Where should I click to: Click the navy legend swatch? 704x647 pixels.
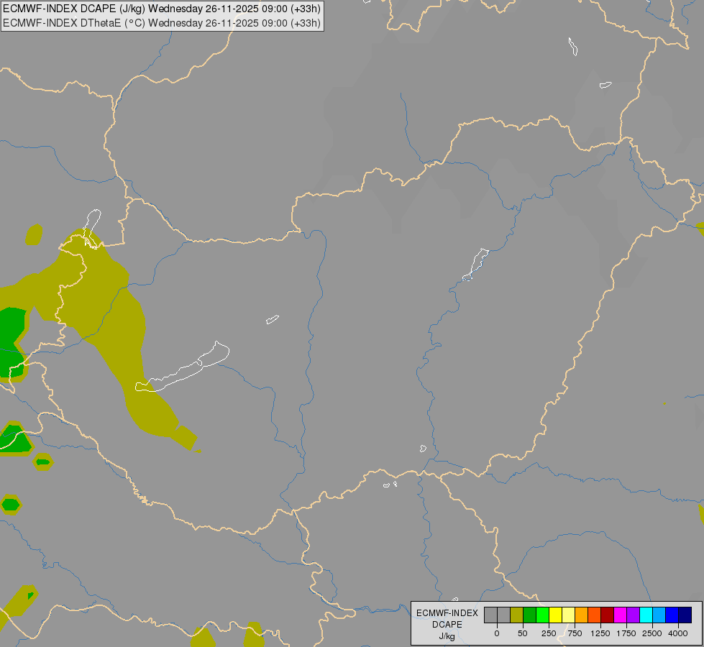pos(685,615)
